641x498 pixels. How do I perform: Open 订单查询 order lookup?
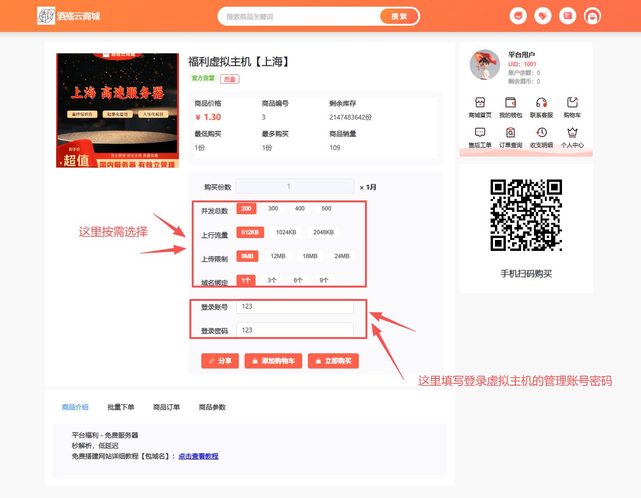(511, 137)
